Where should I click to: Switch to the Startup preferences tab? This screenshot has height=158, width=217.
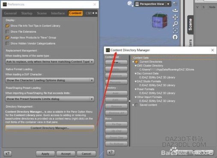(x=27, y=13)
